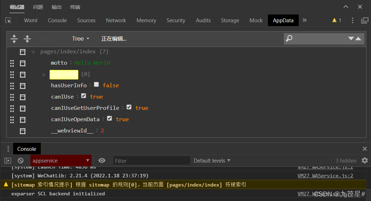Open devtools more options three-dot menu

353,20
